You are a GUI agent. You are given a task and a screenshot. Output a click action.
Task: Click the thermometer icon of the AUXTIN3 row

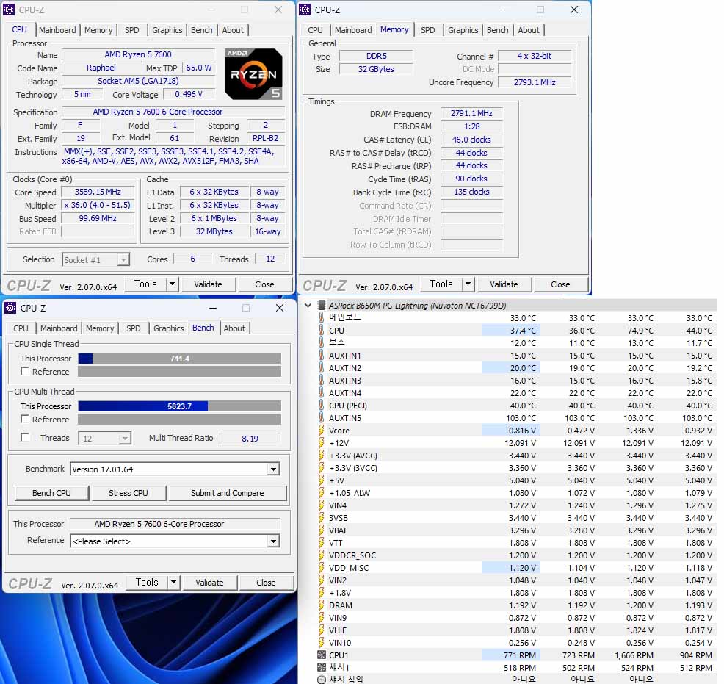pos(321,380)
